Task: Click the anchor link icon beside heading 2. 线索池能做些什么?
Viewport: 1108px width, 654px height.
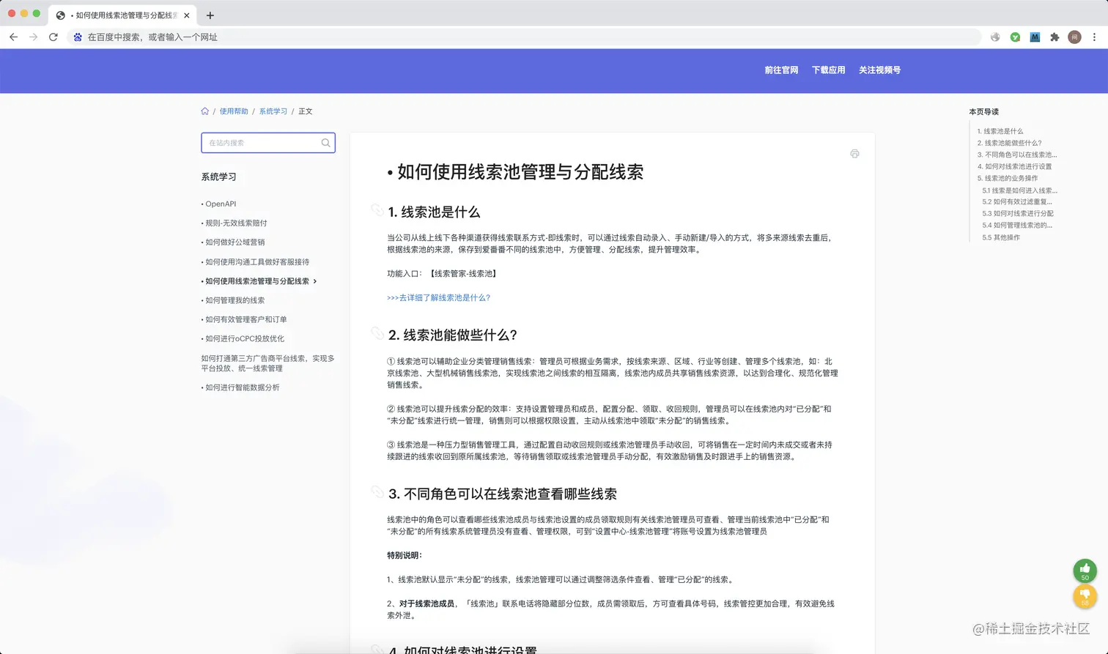Action: (x=377, y=333)
